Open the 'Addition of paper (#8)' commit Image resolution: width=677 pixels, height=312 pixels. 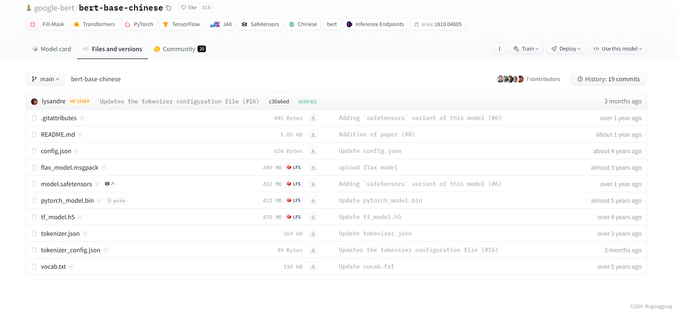click(x=377, y=134)
